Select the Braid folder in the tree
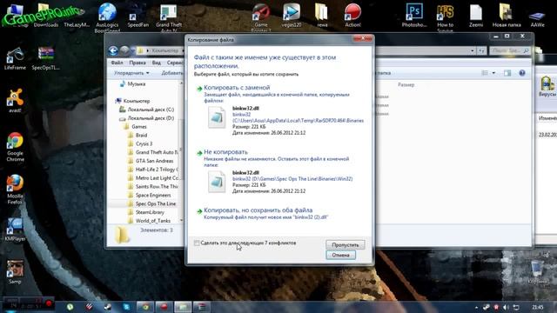Viewport: 557px width, 313px height. (x=141, y=136)
